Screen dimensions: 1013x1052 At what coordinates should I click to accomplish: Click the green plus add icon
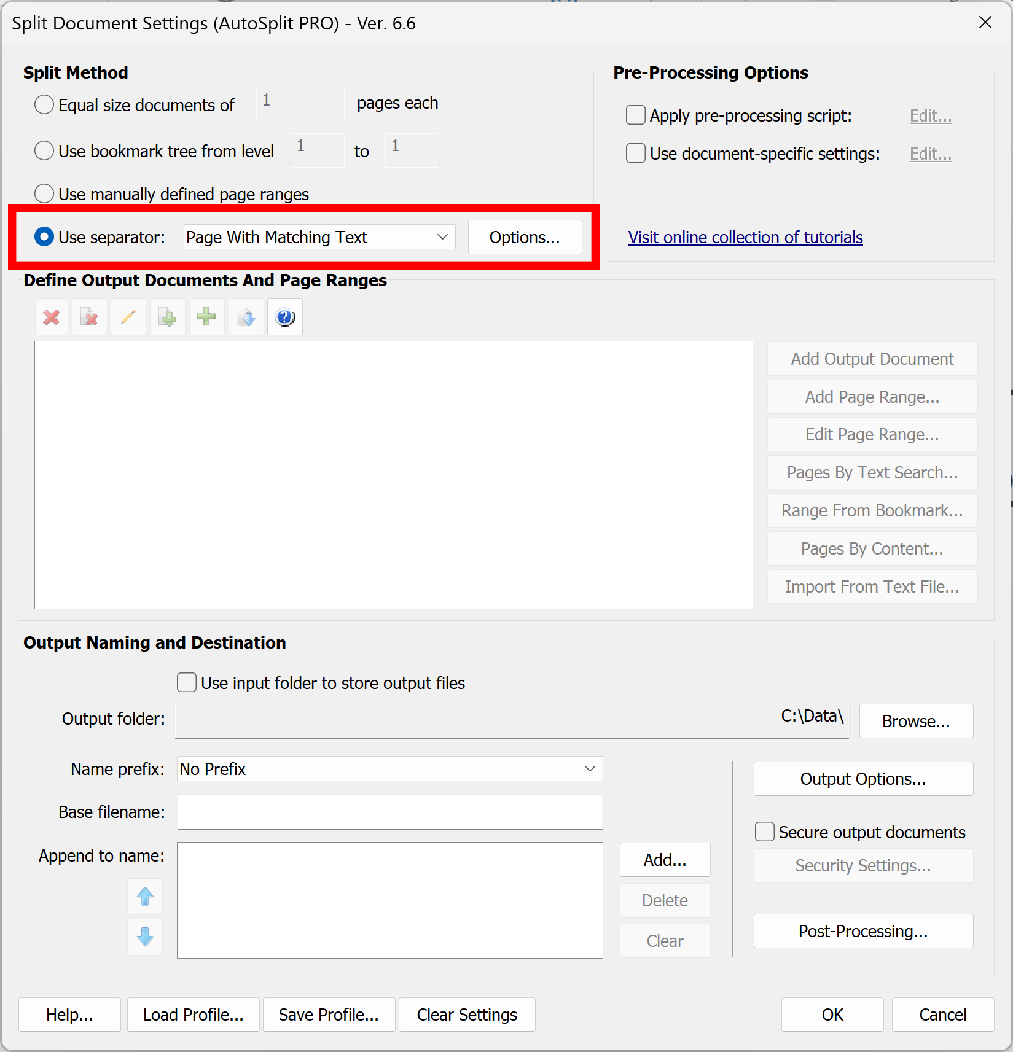(x=206, y=317)
